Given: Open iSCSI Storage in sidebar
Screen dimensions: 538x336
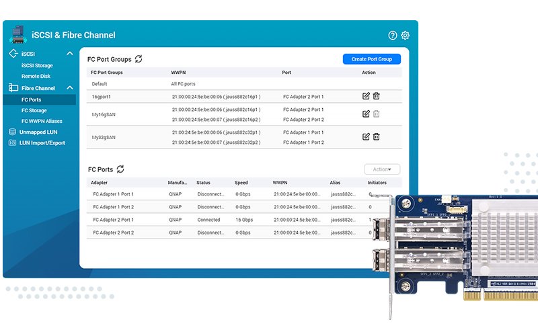Looking at the screenshot, I should (37, 66).
